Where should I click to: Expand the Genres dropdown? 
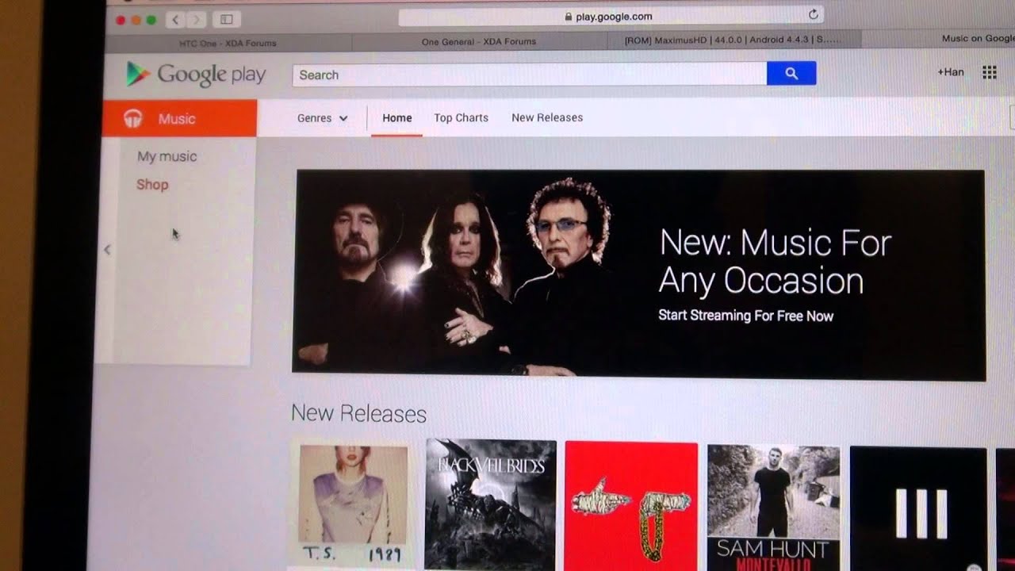coord(323,117)
